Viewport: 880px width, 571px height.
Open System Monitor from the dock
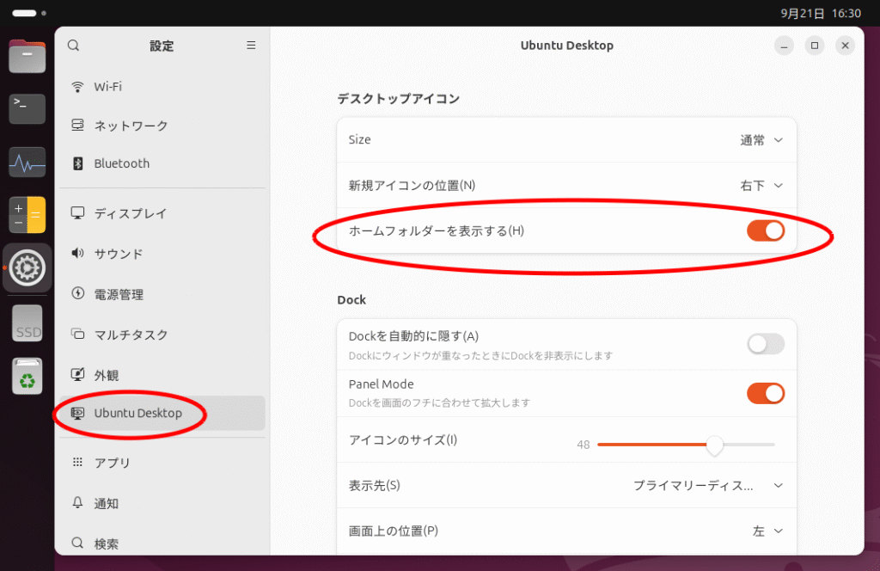pyautogui.click(x=27, y=163)
